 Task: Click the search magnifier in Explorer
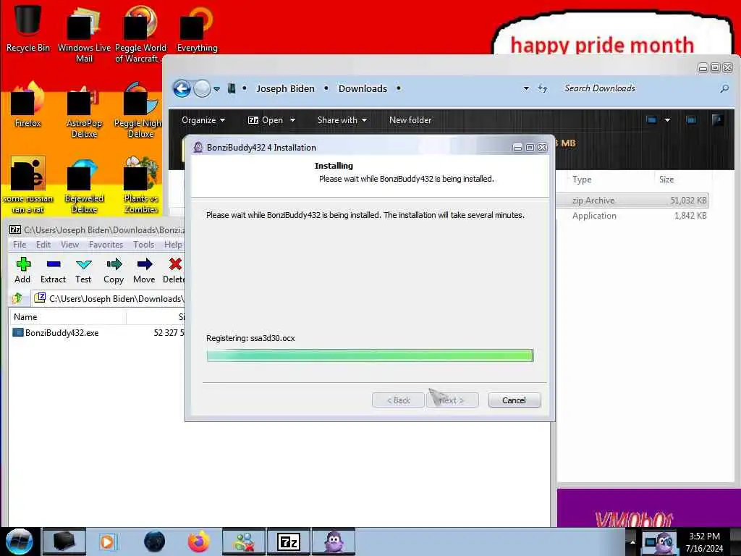724,88
